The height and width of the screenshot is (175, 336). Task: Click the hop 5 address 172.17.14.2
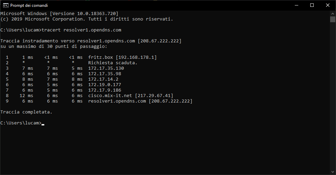pyautogui.click(x=103, y=79)
